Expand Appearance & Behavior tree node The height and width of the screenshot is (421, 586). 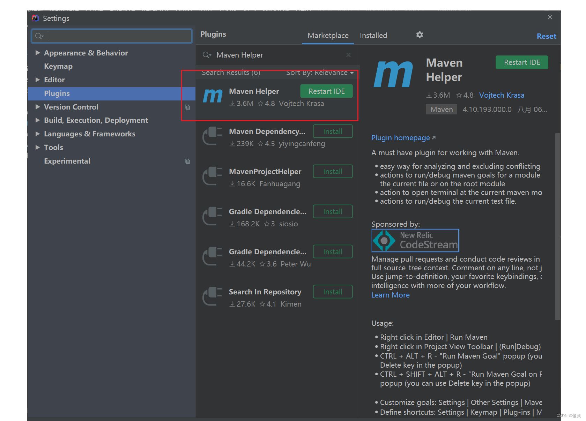coord(38,53)
